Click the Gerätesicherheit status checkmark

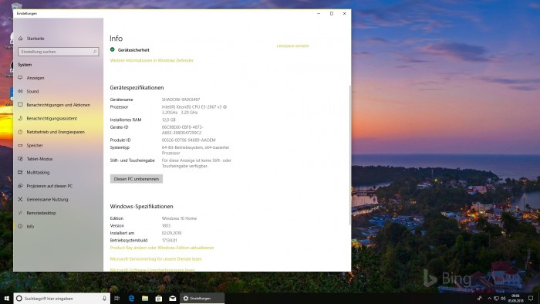113,49
